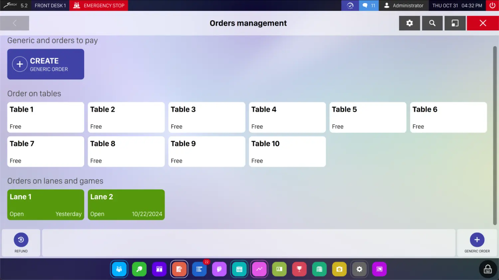
Task: Go back using the left arrow button
Action: click(x=15, y=23)
